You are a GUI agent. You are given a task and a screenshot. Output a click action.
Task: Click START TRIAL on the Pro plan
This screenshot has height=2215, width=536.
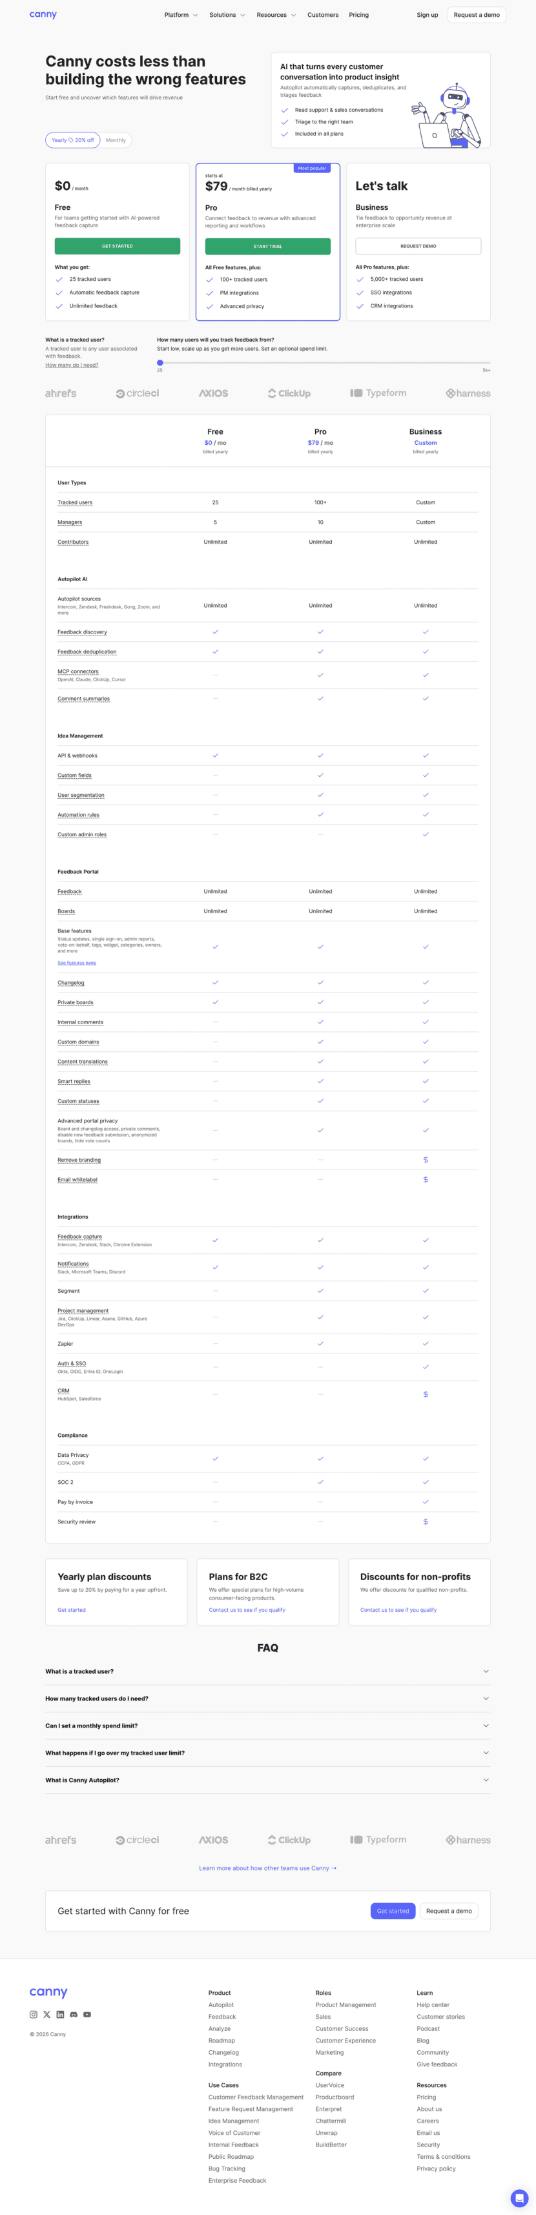(x=267, y=246)
